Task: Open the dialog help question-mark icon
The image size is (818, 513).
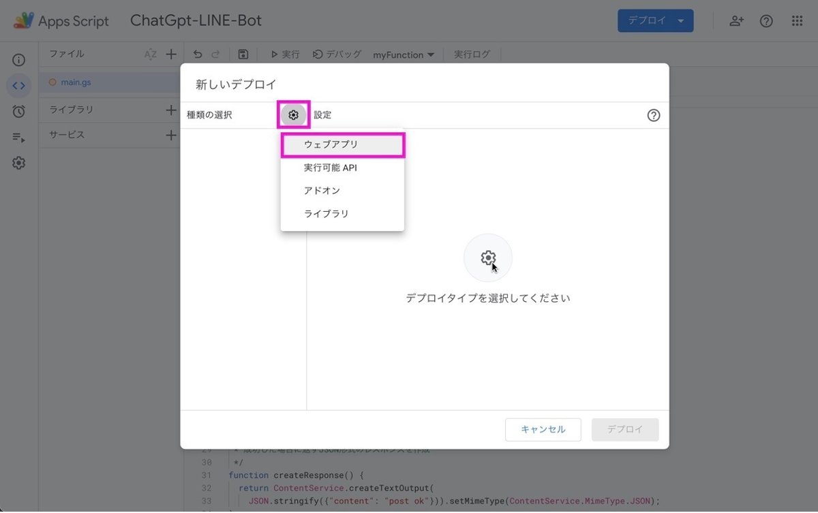Action: click(653, 115)
